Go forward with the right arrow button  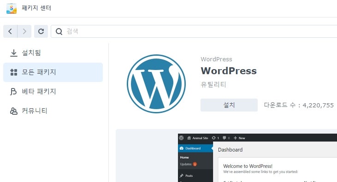(x=24, y=31)
